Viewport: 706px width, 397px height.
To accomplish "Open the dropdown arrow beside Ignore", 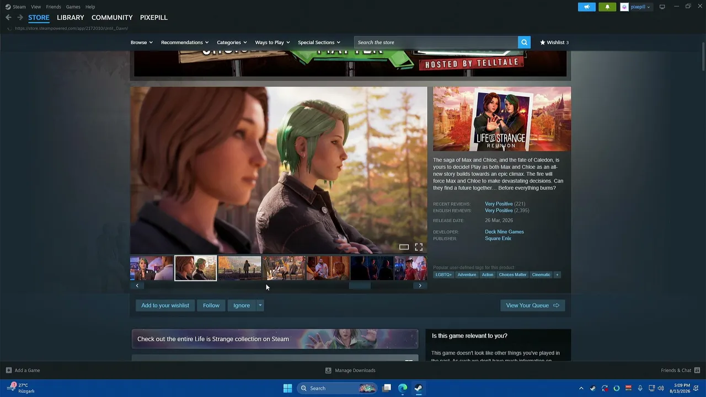I will tap(260, 305).
